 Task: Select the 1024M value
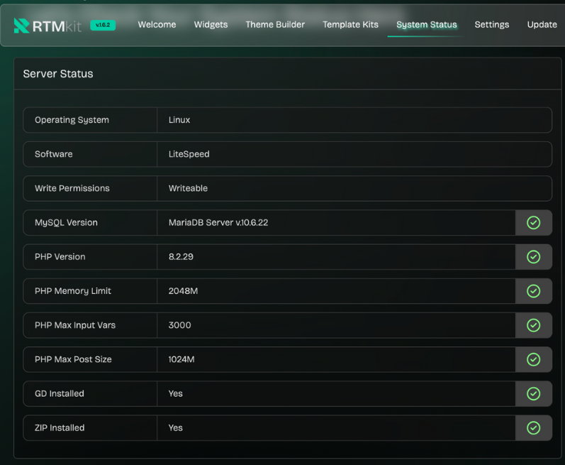click(x=181, y=359)
